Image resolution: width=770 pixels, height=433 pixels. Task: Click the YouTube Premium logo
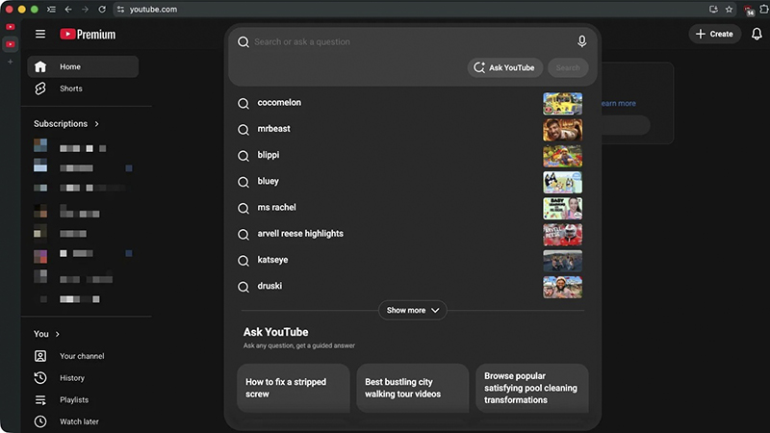pyautogui.click(x=88, y=34)
